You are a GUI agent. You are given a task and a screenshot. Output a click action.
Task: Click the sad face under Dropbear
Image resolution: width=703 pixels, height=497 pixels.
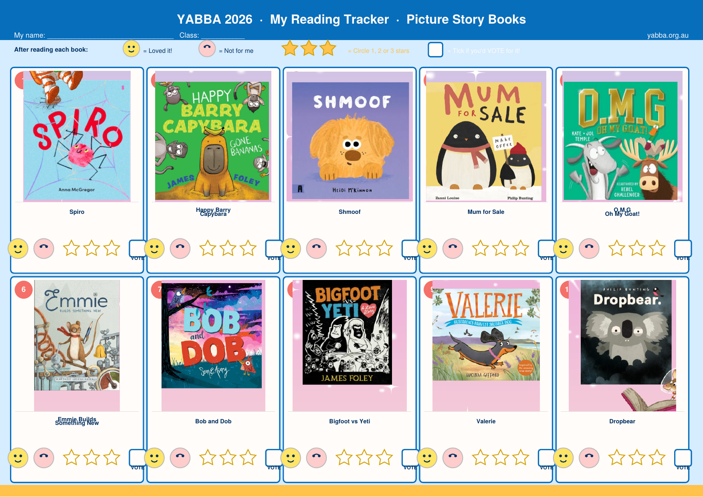589,458
